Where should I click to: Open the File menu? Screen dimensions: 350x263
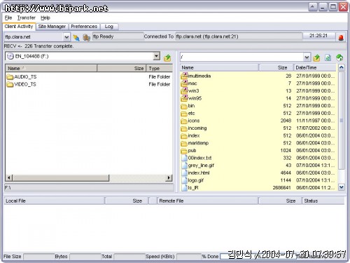tap(8, 18)
